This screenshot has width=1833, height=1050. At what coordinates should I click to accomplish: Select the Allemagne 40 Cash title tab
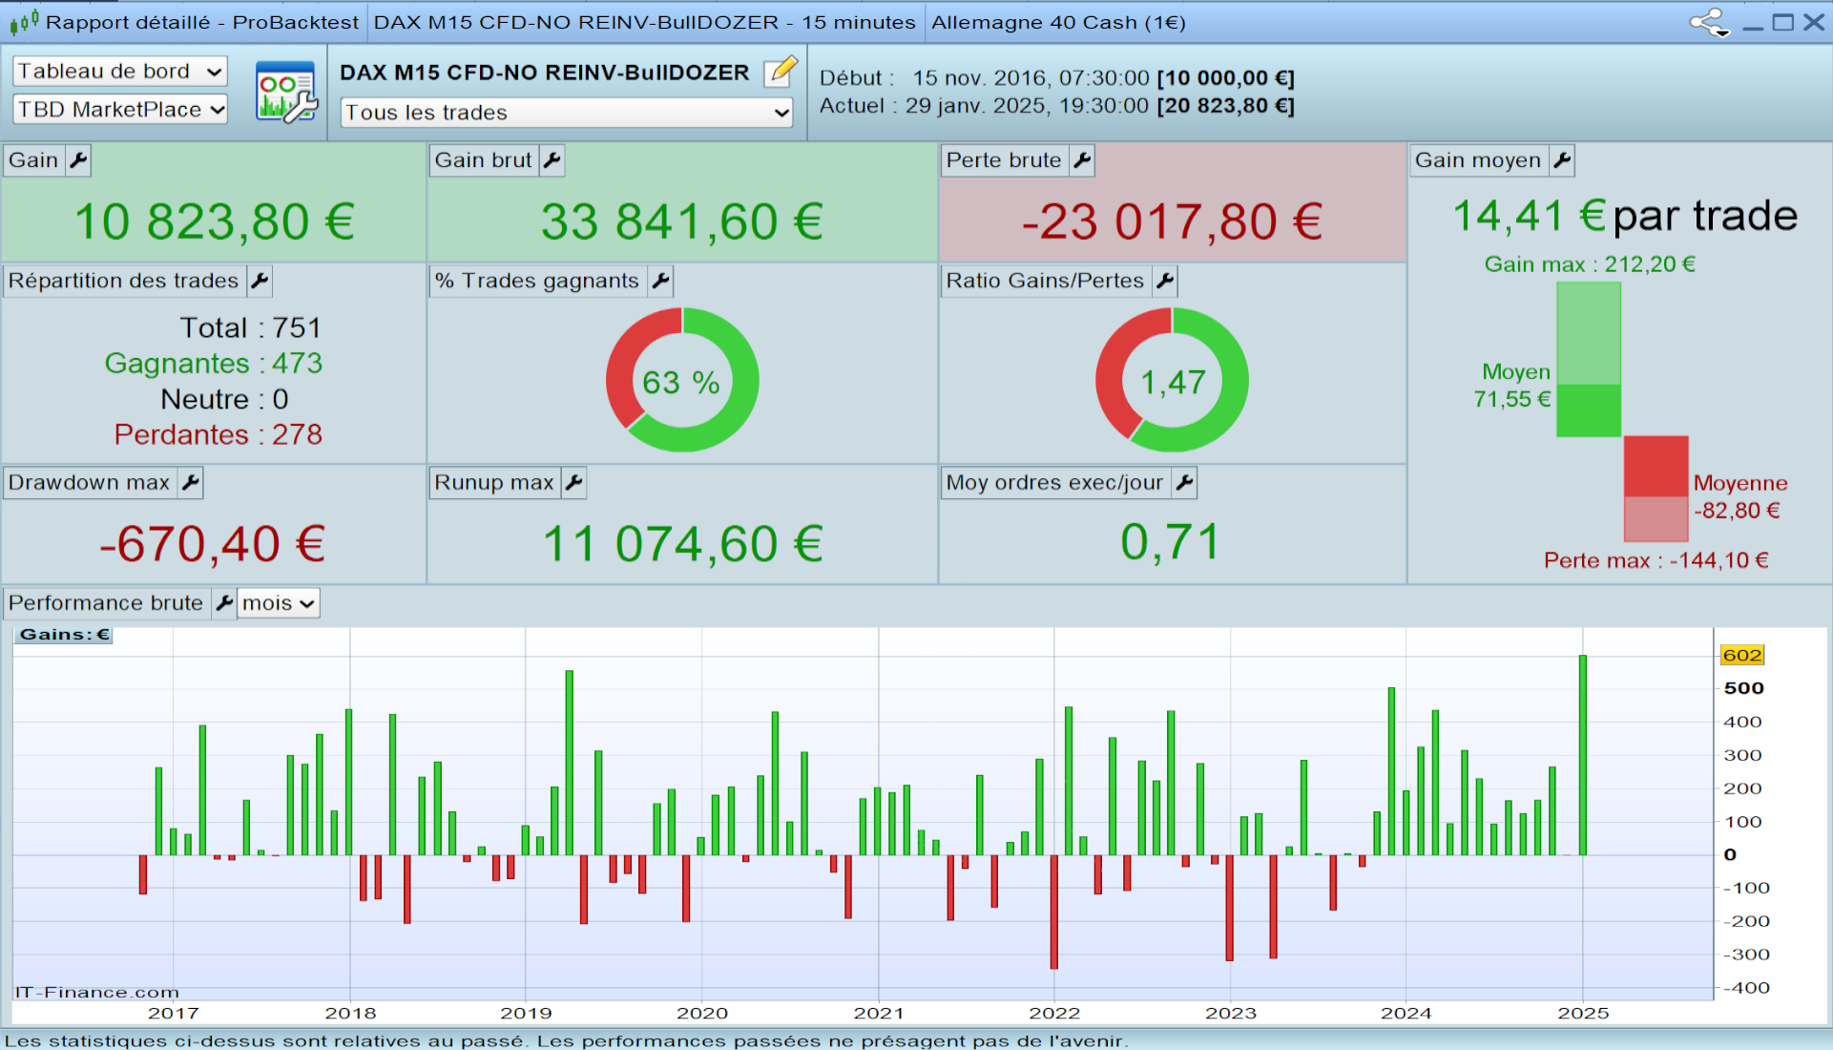click(x=1057, y=22)
